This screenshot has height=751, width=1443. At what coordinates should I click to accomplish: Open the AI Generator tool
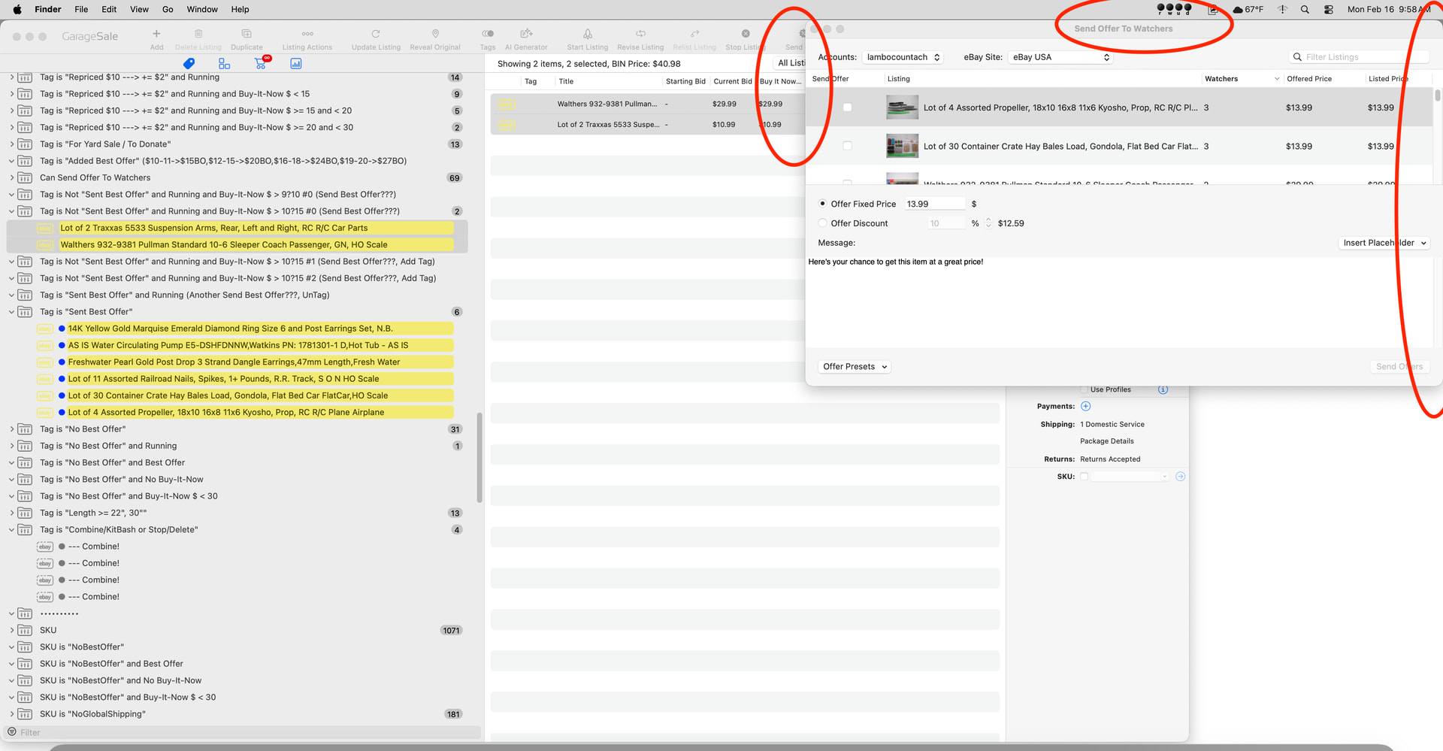point(526,34)
